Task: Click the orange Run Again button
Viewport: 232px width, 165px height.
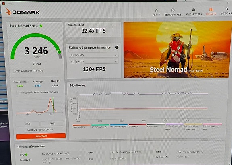Action: click(x=41, y=136)
